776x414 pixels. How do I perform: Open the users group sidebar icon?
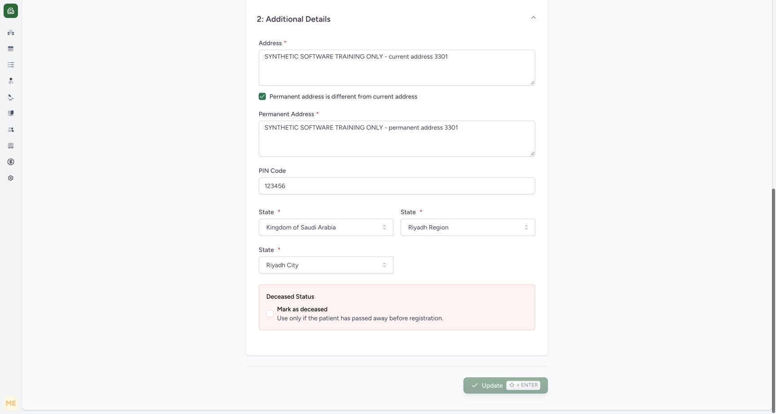(11, 129)
